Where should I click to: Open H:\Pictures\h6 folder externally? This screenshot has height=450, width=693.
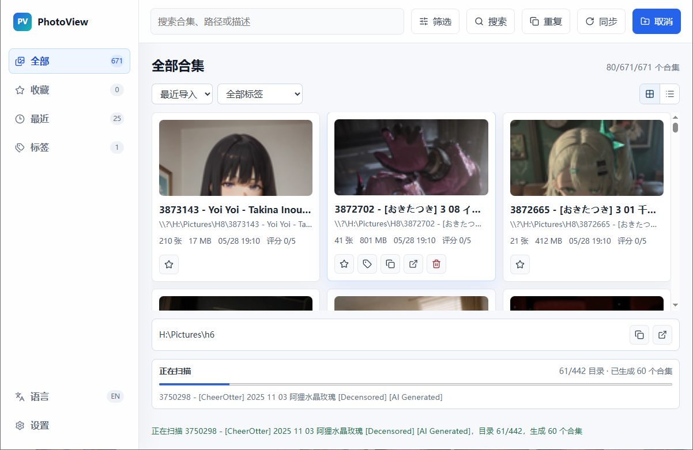[662, 335]
